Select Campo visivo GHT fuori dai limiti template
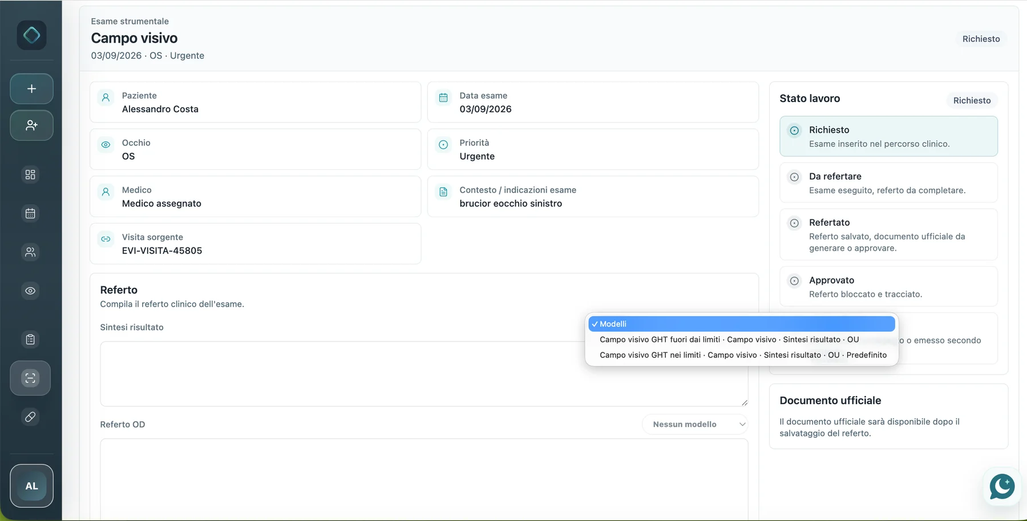This screenshot has height=521, width=1027. click(742, 339)
